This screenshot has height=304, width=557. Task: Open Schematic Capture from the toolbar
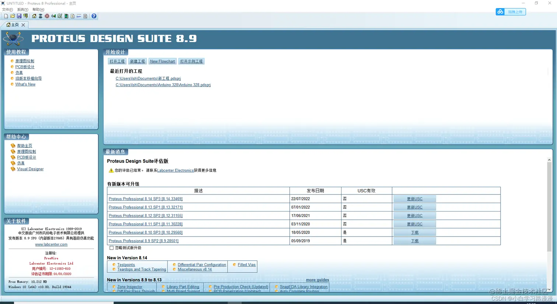[x=41, y=16]
